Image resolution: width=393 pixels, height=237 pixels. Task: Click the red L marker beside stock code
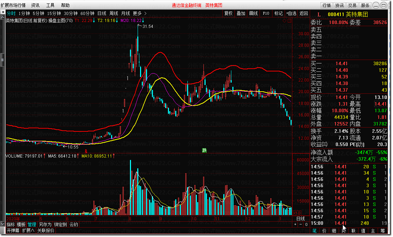319,15
